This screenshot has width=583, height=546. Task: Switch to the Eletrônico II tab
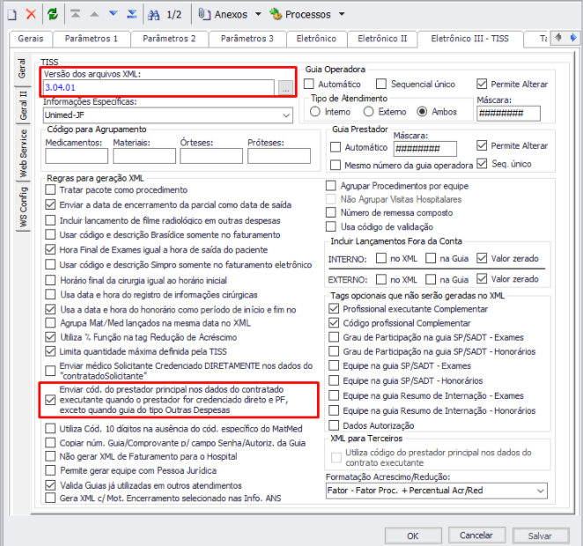pyautogui.click(x=382, y=39)
